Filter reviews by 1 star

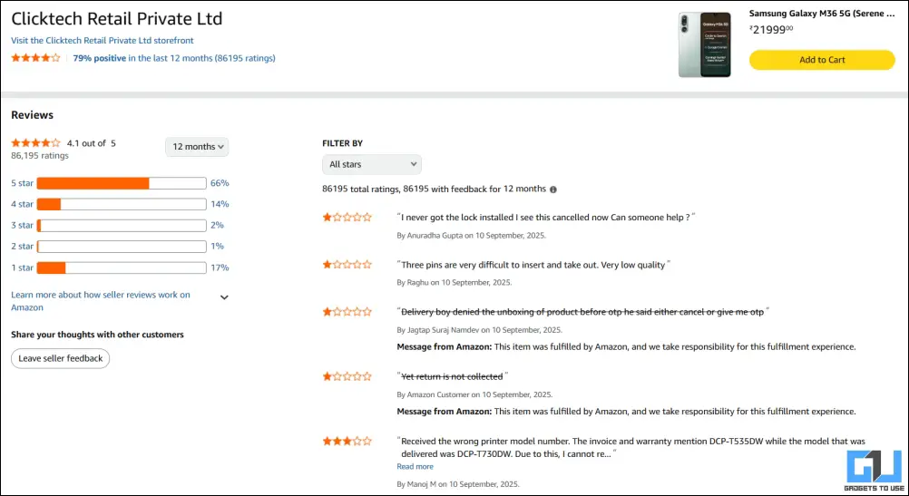[x=22, y=267]
